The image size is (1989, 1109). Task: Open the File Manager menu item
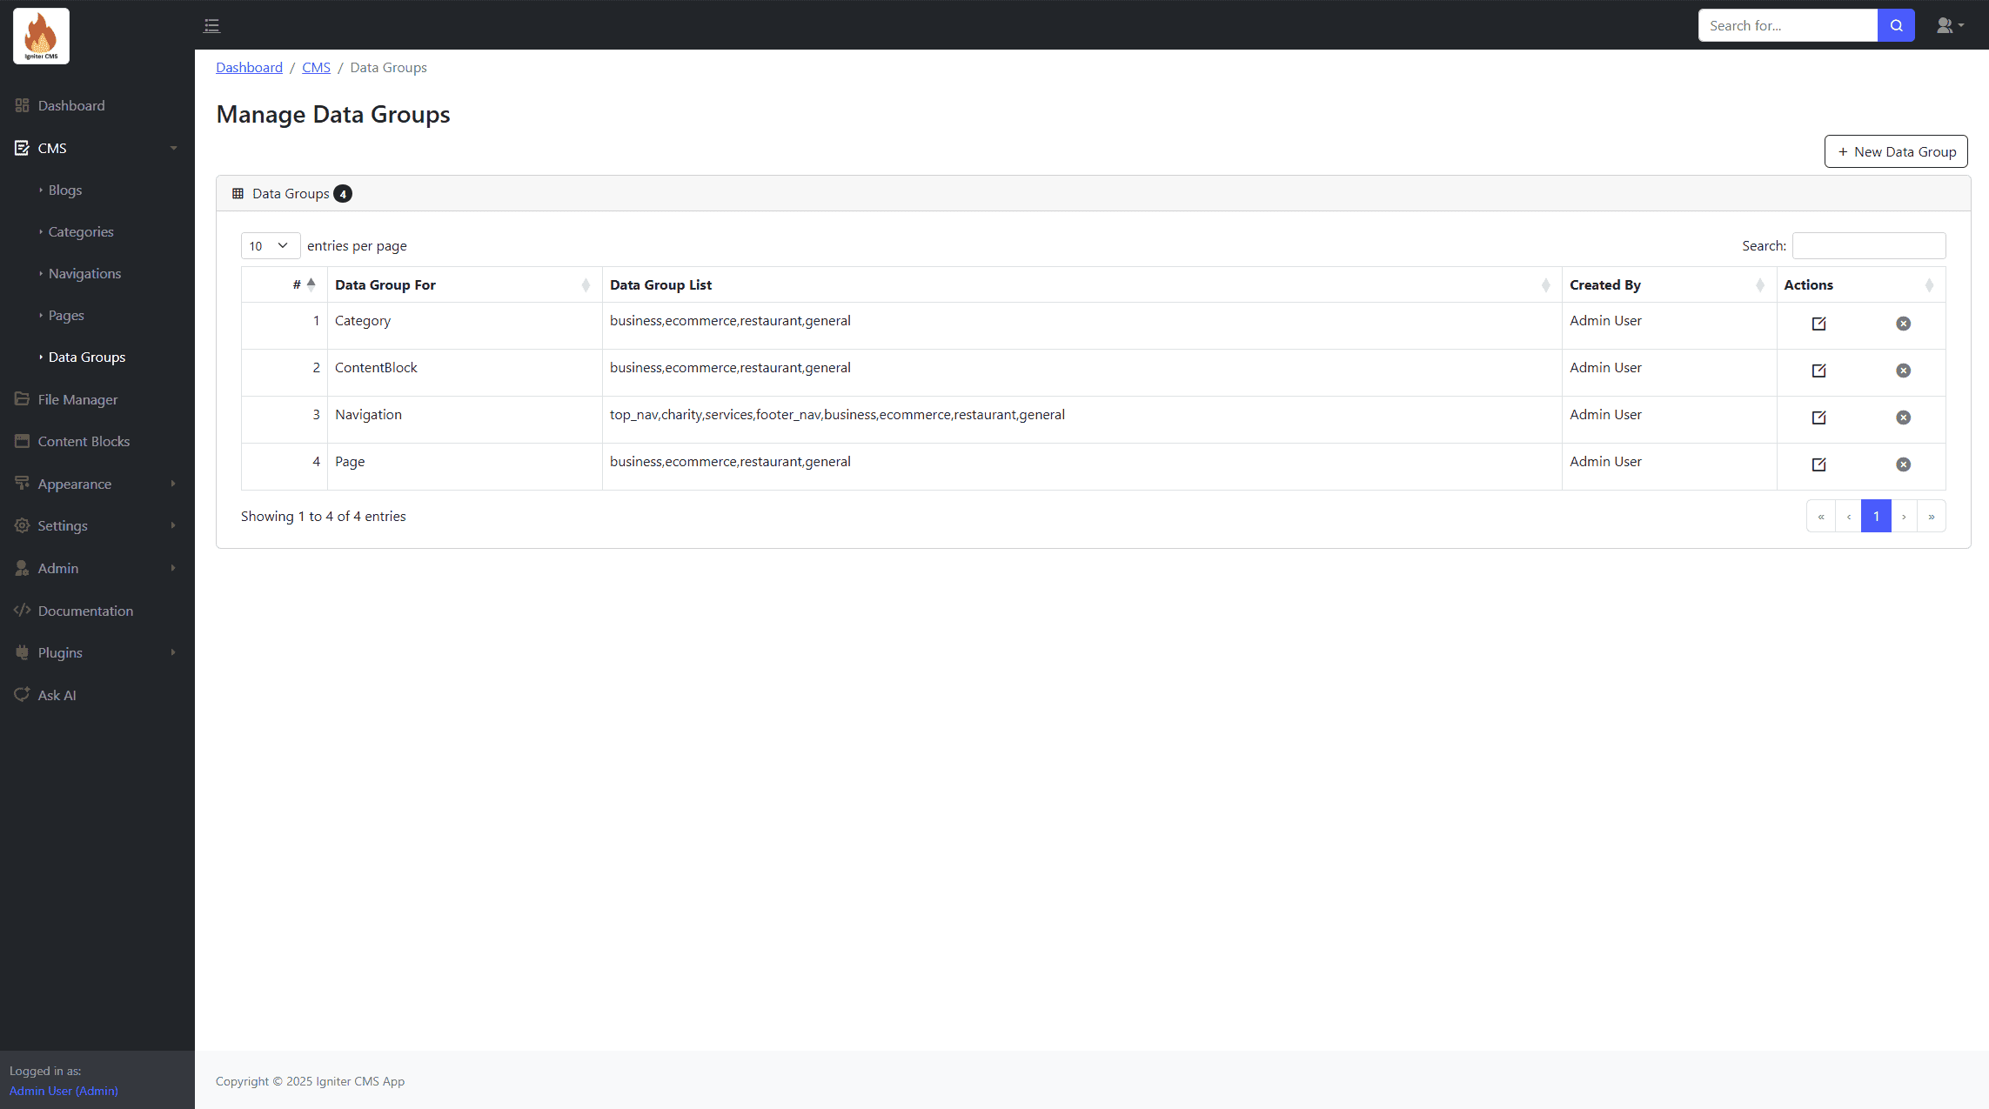click(77, 399)
